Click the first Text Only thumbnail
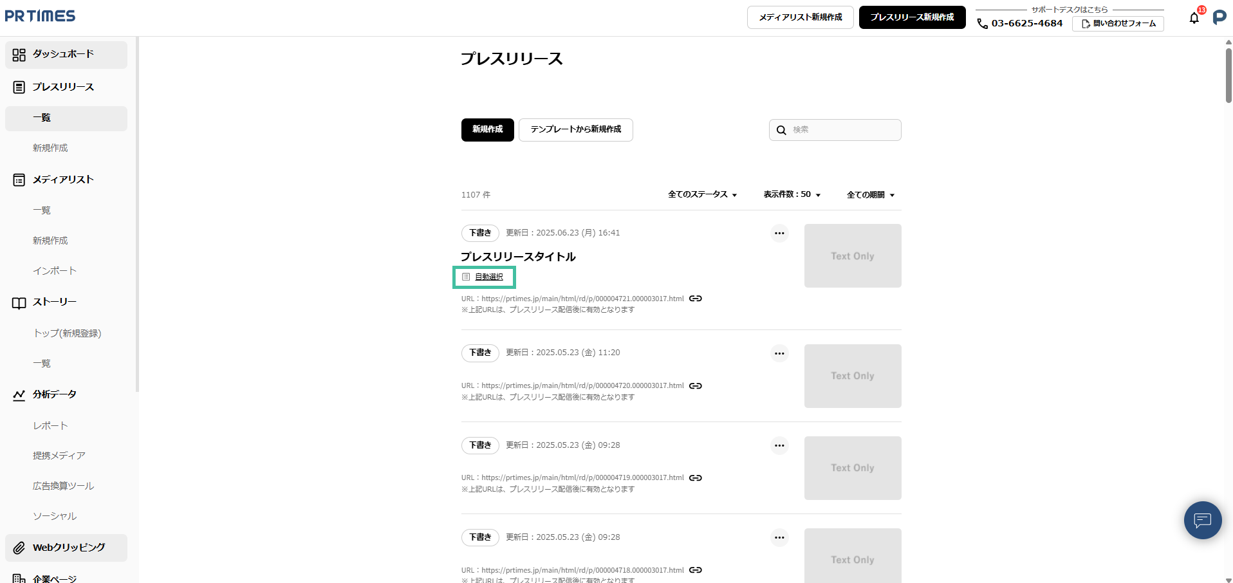Screen dimensions: 1233x583 coord(852,256)
